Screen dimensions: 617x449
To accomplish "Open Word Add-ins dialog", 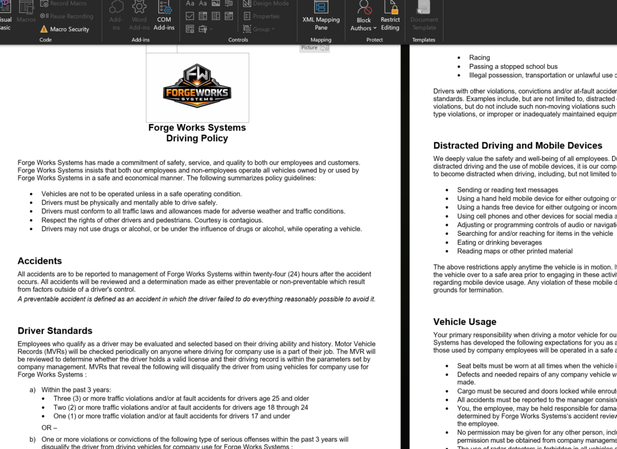I will (x=139, y=16).
